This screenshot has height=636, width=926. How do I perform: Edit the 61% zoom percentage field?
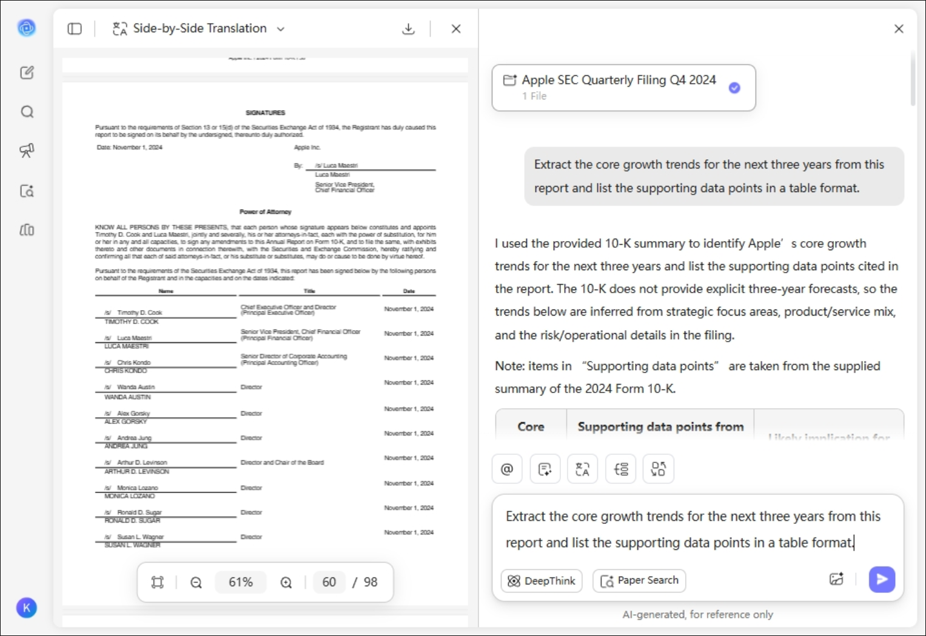pos(240,582)
